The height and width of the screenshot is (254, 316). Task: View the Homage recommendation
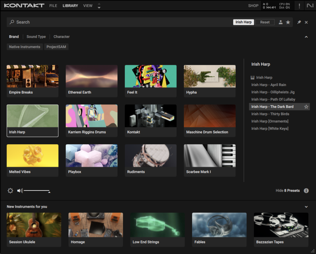coord(96,230)
